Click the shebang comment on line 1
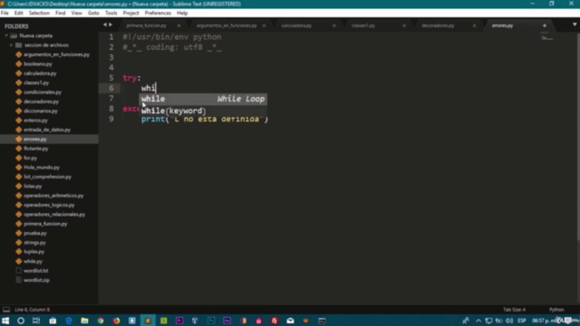 (x=172, y=37)
